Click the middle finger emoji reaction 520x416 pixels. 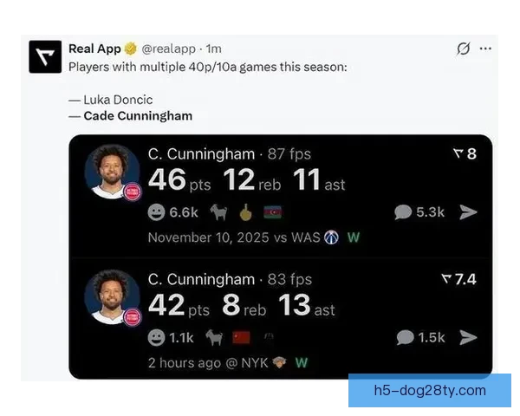(x=246, y=212)
